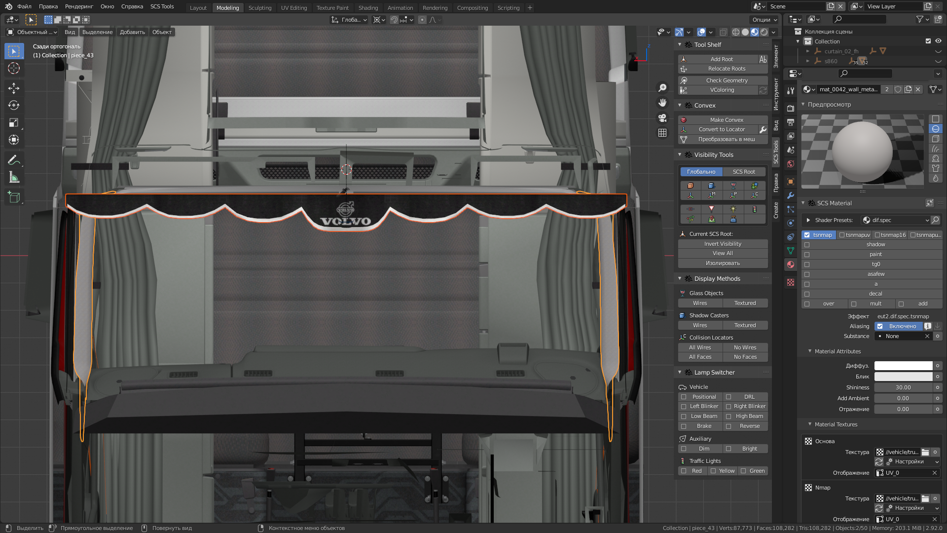Collapse the Tool Shelf panel
Image resolution: width=947 pixels, height=533 pixels.
pos(680,44)
